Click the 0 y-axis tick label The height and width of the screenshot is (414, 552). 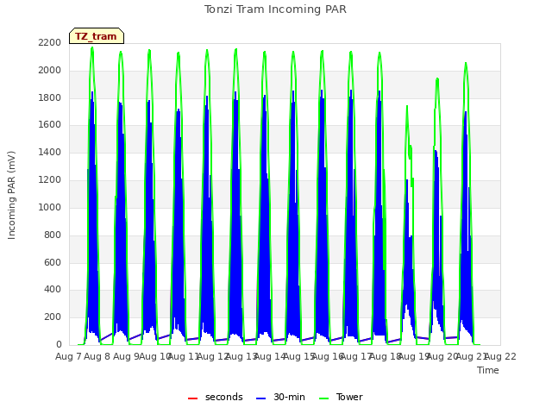pos(59,344)
